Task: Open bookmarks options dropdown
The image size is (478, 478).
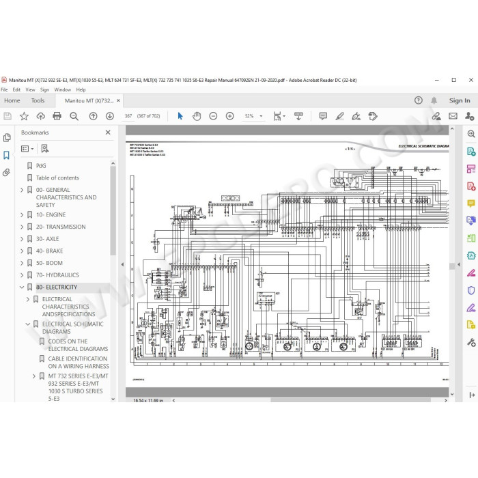Action: coord(27,148)
